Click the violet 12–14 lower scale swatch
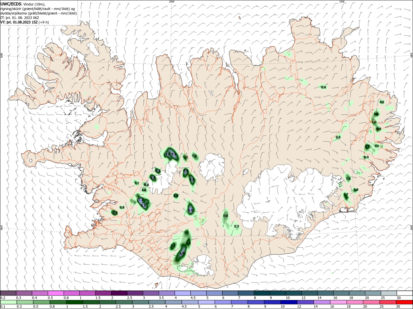Screen dimensions: 413x309 pyautogui.click(x=306, y=302)
